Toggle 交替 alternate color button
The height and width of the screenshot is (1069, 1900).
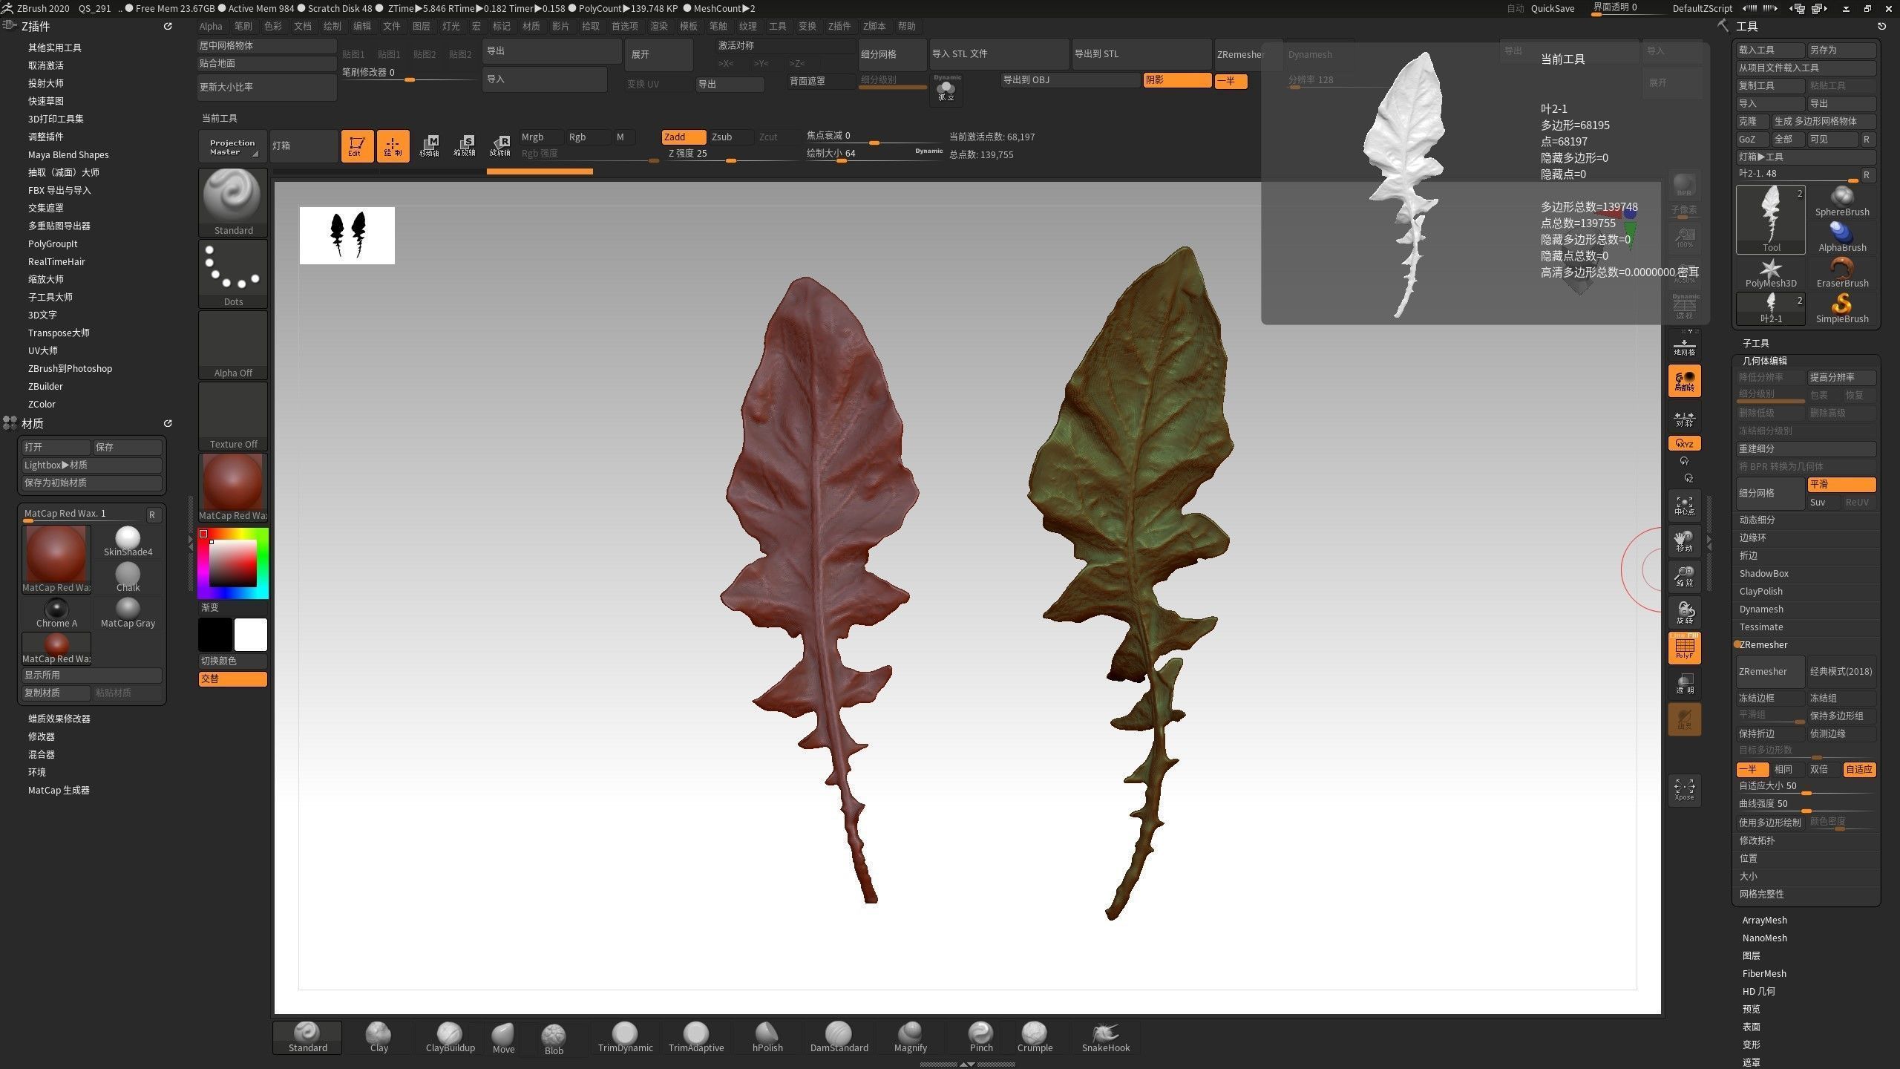click(232, 679)
